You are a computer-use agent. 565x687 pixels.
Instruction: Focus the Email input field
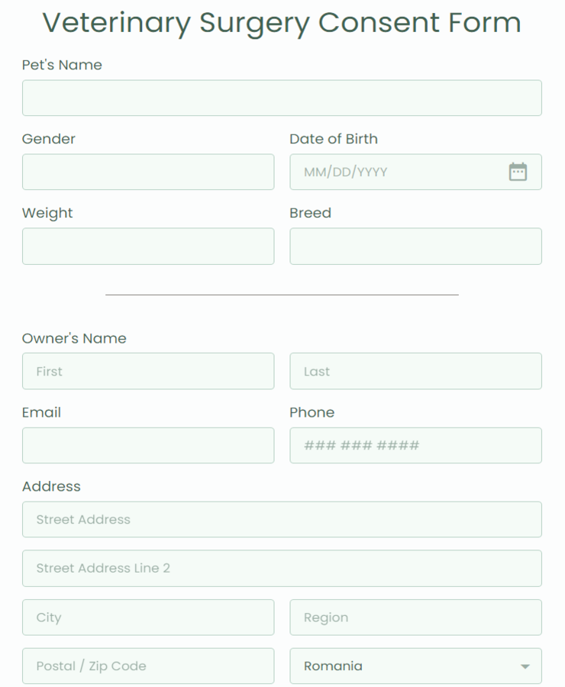coord(148,445)
